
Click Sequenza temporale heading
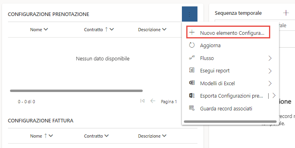tap(238, 13)
